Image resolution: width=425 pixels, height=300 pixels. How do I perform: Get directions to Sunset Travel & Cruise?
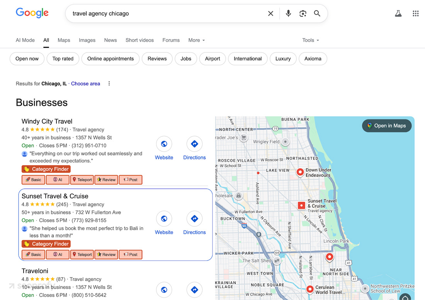coord(194,219)
